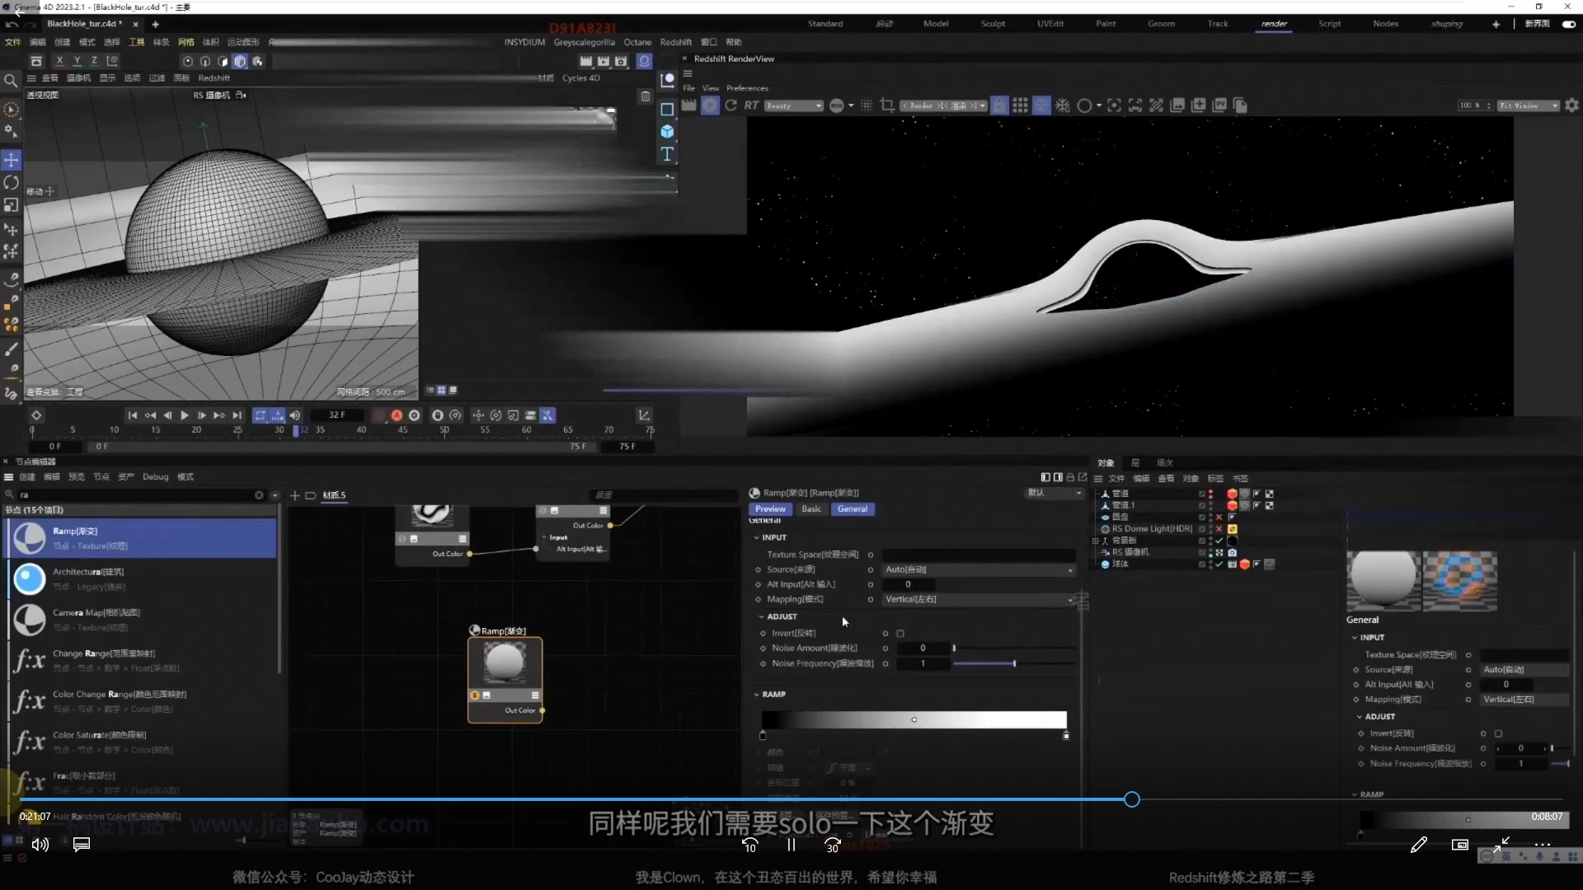Select the Rotate tool in left toolbar
The height and width of the screenshot is (890, 1583).
click(x=12, y=182)
